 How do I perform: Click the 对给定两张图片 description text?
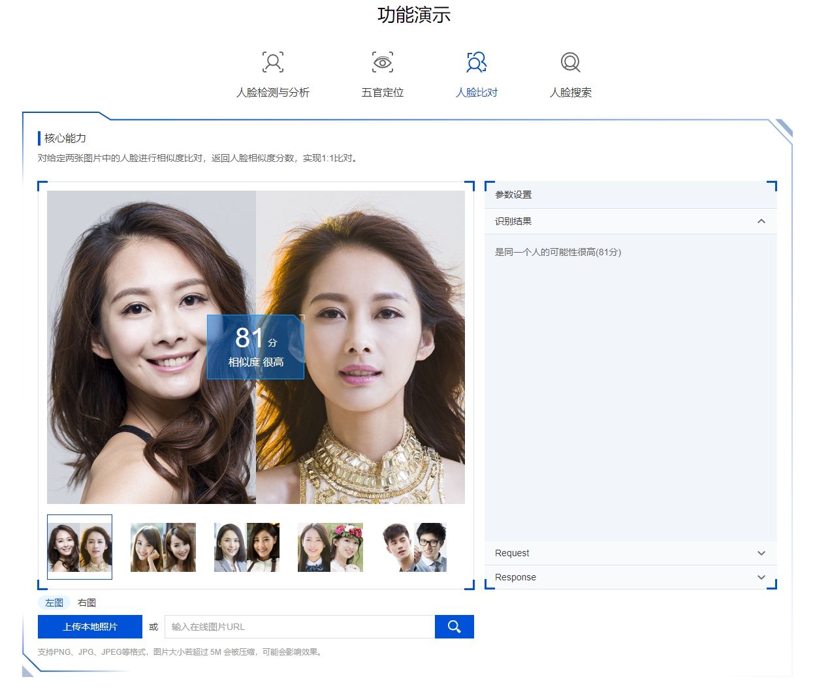[199, 158]
